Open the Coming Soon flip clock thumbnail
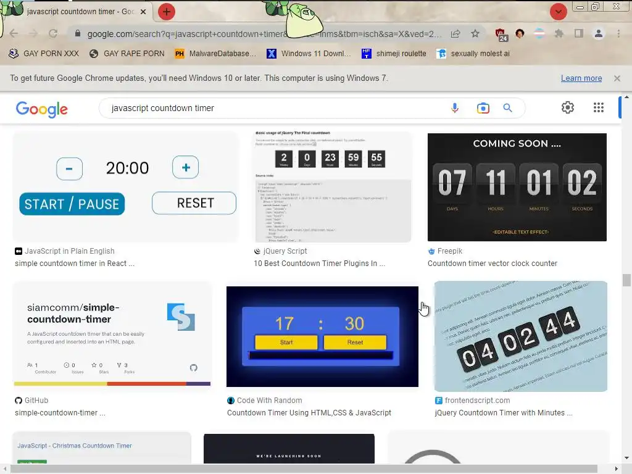 517,187
